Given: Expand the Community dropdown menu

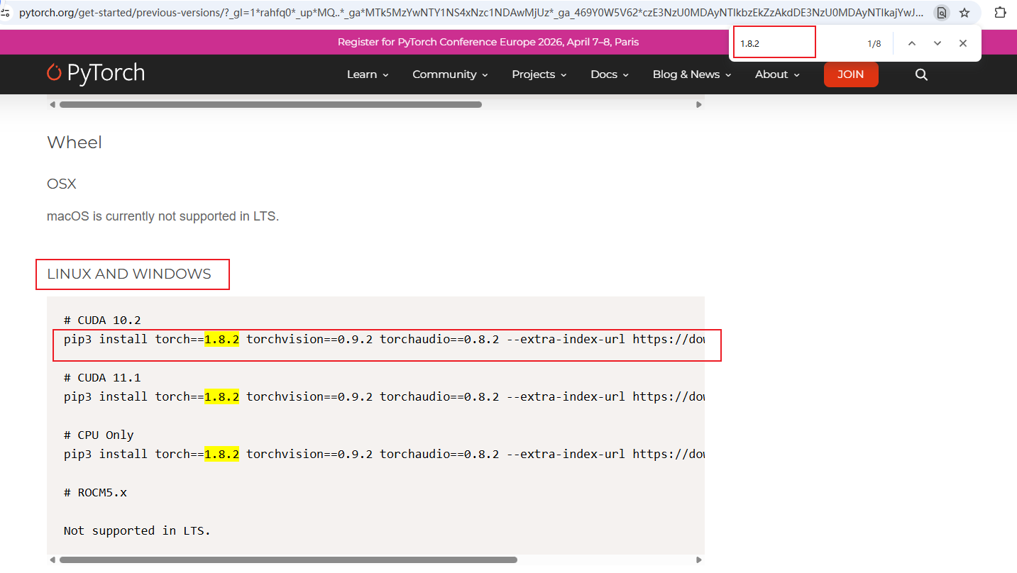Looking at the screenshot, I should point(450,74).
